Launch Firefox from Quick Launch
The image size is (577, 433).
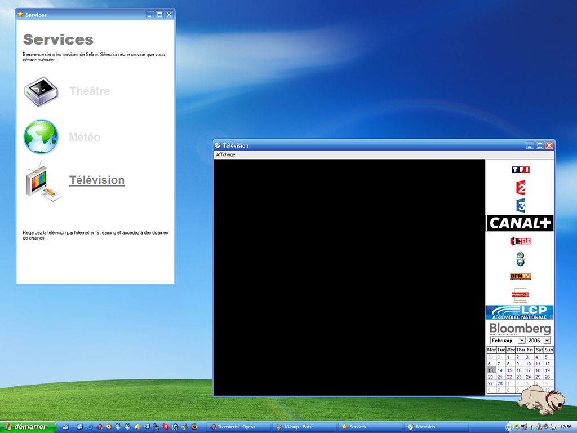point(194,427)
